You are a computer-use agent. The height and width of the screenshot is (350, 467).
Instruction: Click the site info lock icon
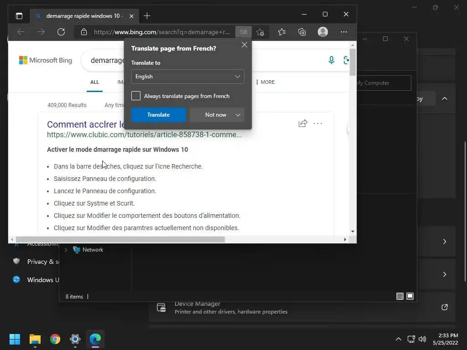coord(84,32)
